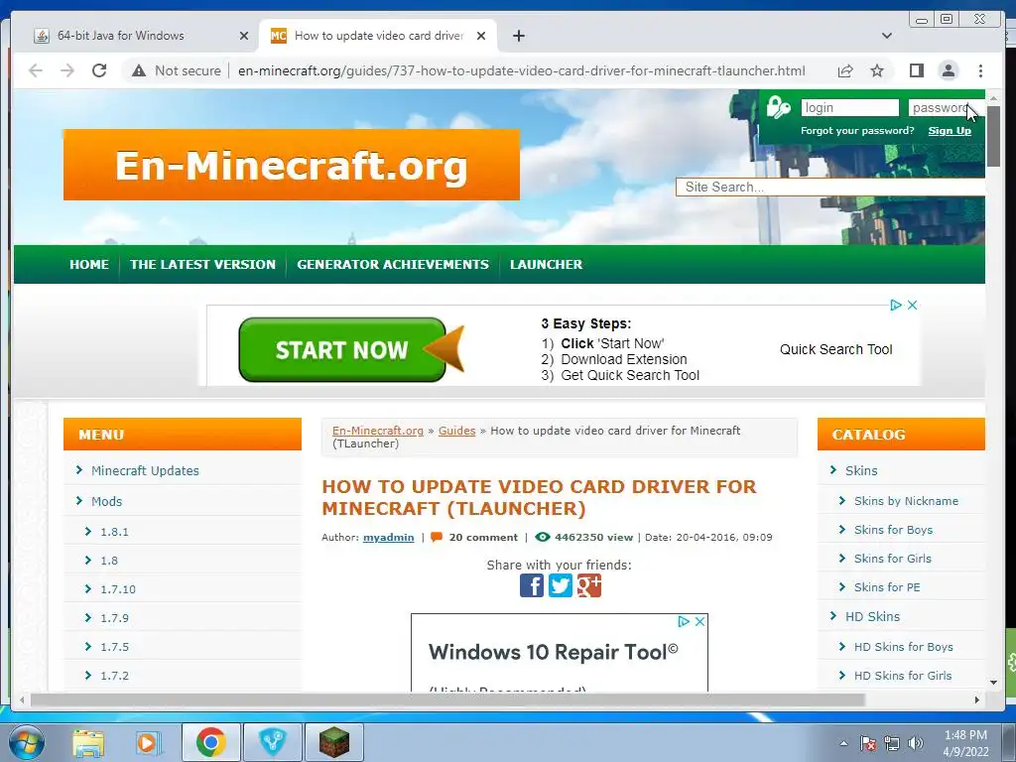The height and width of the screenshot is (762, 1016).
Task: Open Windows Explorer from taskbar
Action: pos(88,742)
